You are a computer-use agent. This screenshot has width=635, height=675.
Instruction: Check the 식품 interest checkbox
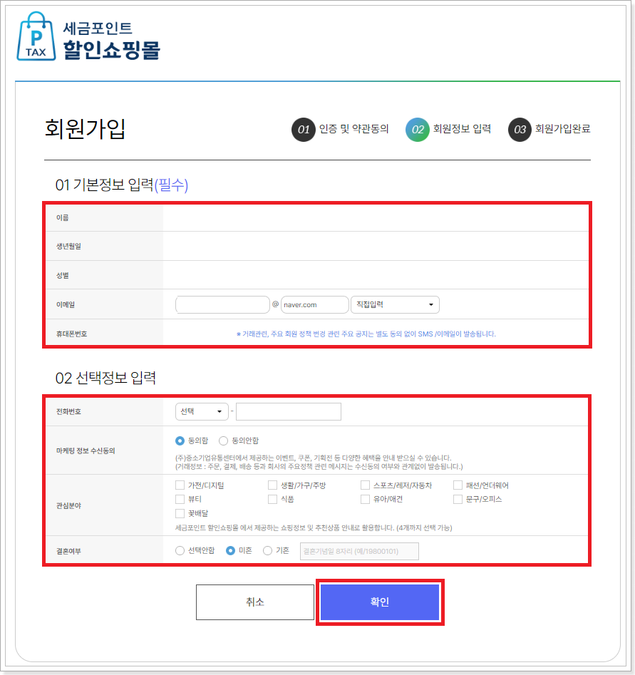272,499
